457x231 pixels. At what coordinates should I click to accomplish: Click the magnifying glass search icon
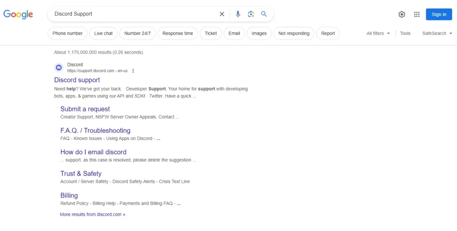tap(264, 14)
